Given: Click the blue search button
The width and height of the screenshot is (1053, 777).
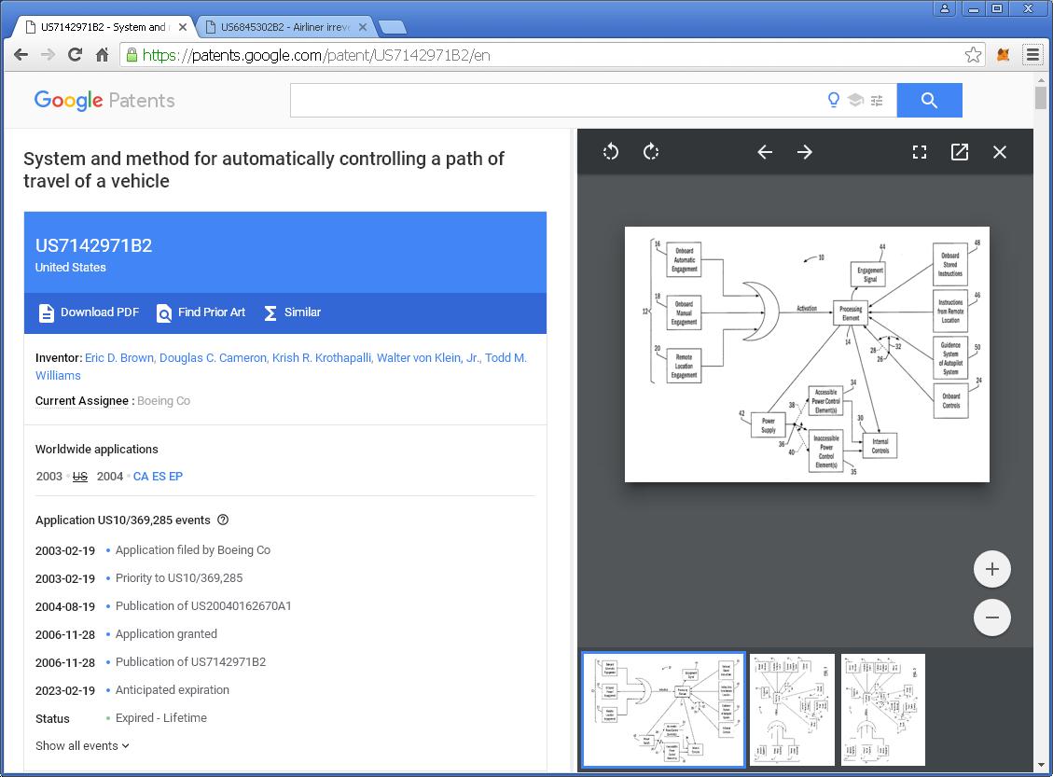Looking at the screenshot, I should coord(930,100).
